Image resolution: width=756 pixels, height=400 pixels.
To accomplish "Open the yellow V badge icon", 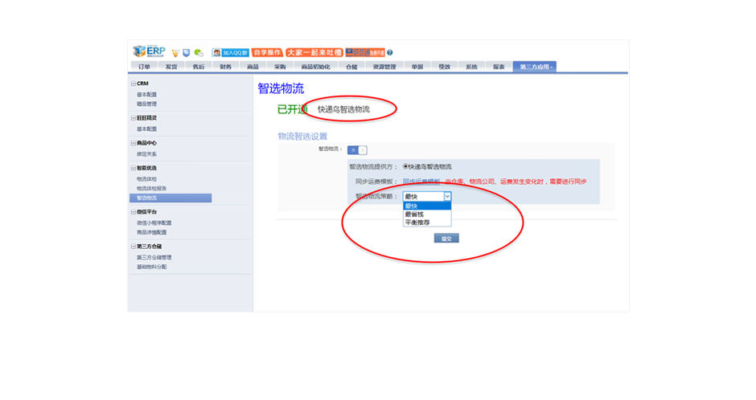I will click(175, 53).
